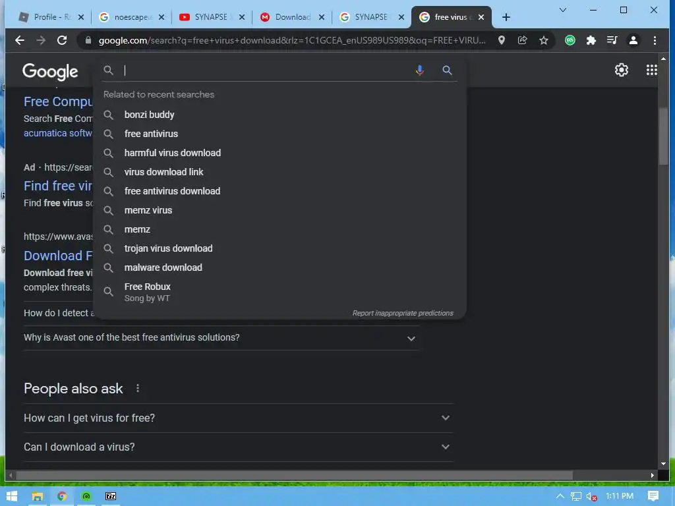
Task: Click the horizontal scrollbar thumb
Action: (x=295, y=476)
